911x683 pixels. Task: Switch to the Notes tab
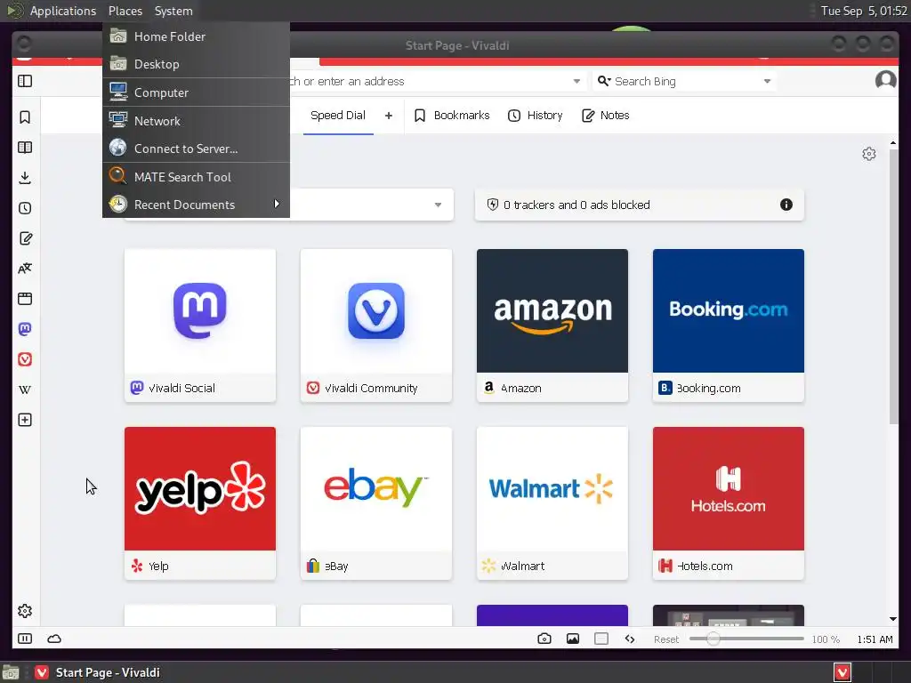(x=605, y=116)
